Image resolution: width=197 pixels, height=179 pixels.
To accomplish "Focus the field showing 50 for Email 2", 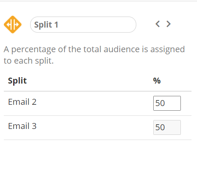I will [167, 103].
